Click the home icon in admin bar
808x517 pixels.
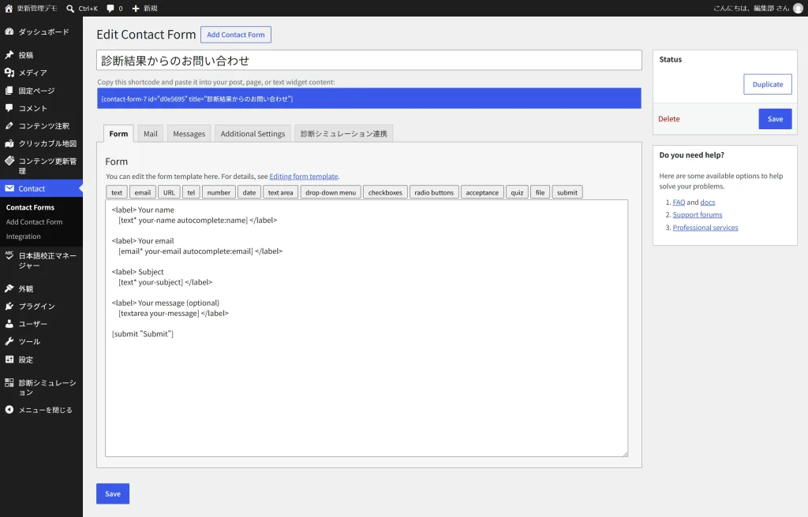click(x=9, y=8)
